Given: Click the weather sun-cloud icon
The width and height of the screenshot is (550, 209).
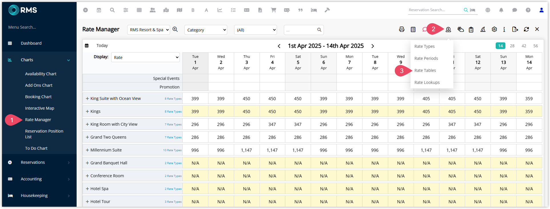Looking at the screenshot, I should (x=461, y=29).
